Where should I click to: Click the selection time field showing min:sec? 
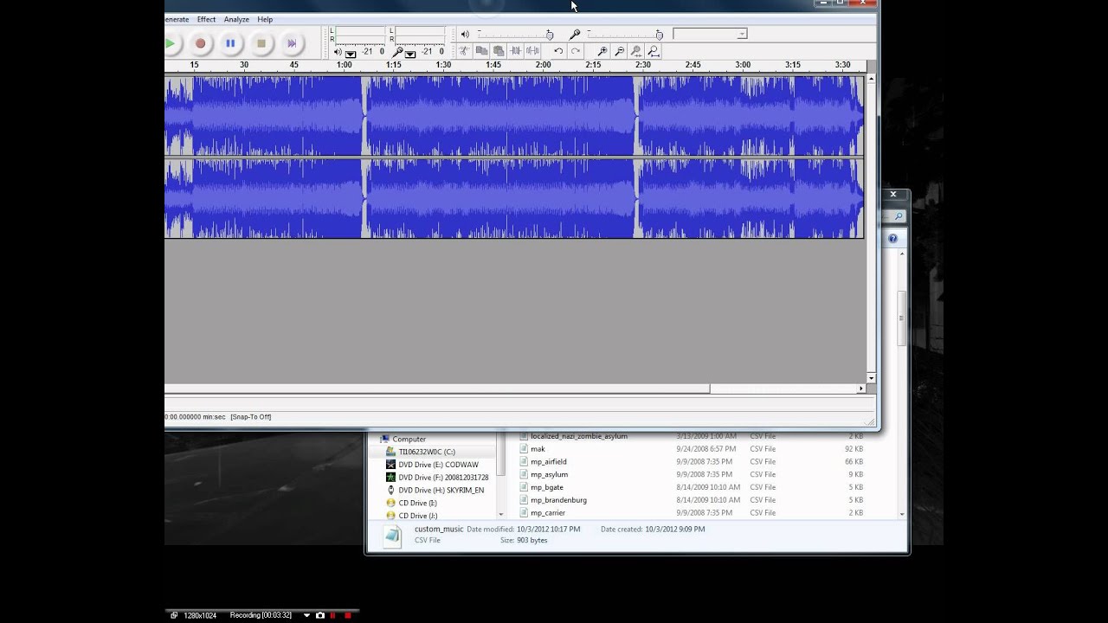click(195, 417)
